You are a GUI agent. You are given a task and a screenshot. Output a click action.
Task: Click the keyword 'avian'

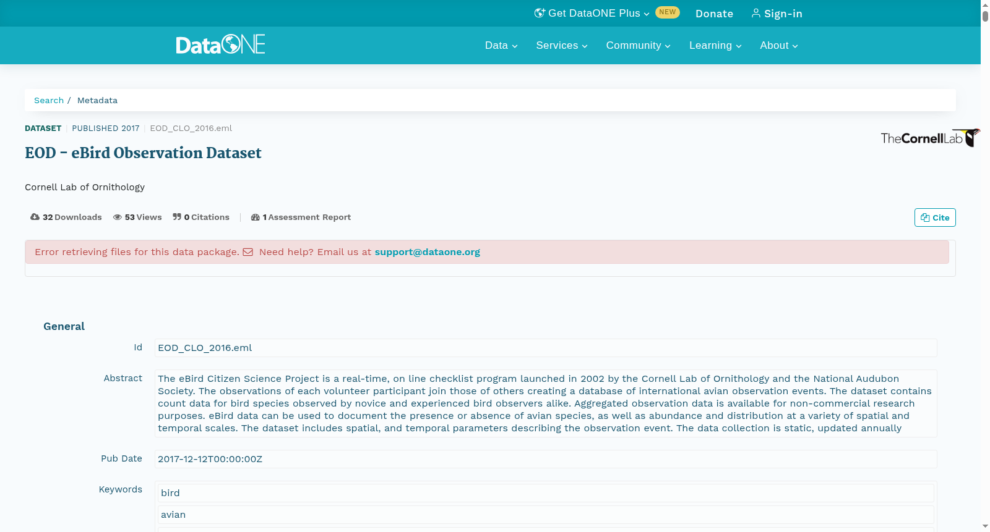(546, 515)
